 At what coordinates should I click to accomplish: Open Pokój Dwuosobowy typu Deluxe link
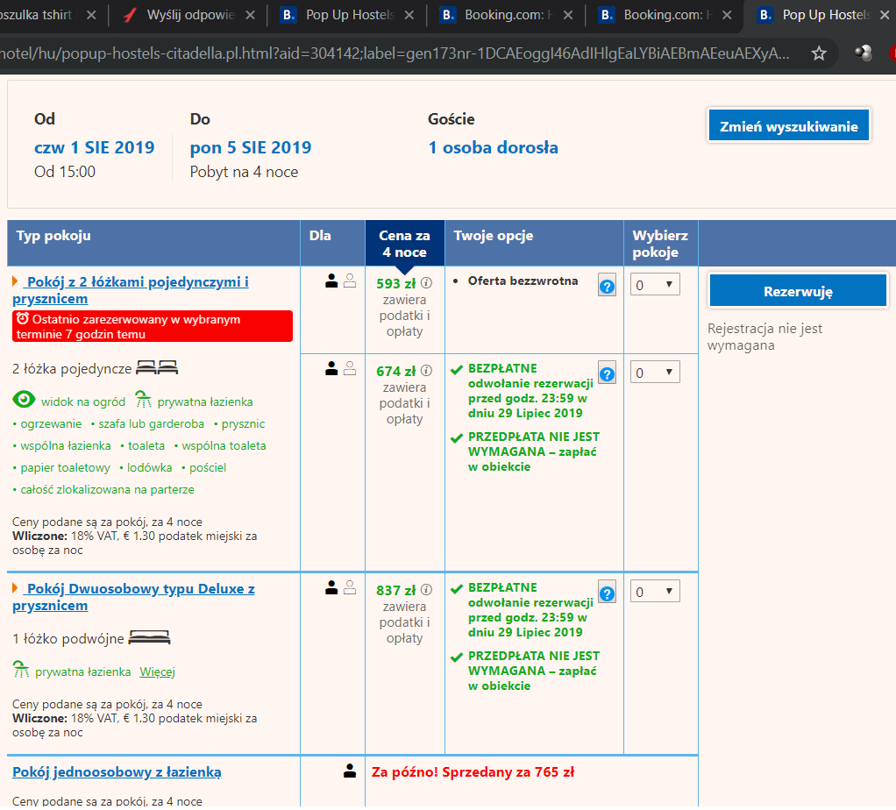(134, 597)
